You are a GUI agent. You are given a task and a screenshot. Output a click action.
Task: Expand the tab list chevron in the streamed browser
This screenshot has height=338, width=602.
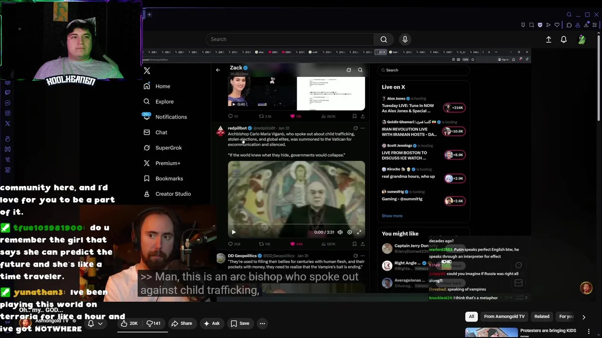pos(496,52)
